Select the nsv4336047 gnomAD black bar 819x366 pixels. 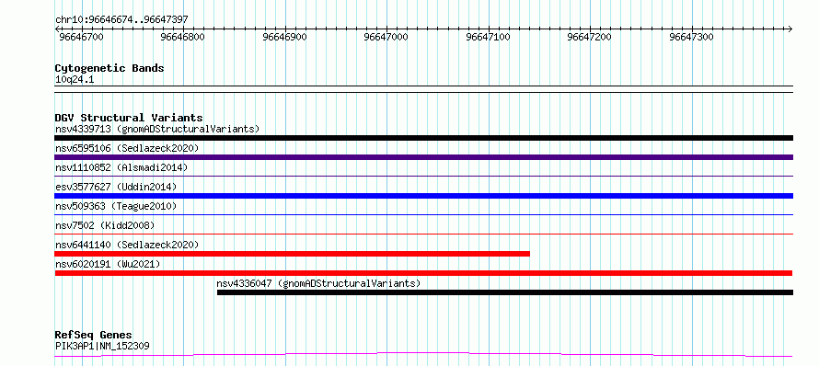[505, 292]
